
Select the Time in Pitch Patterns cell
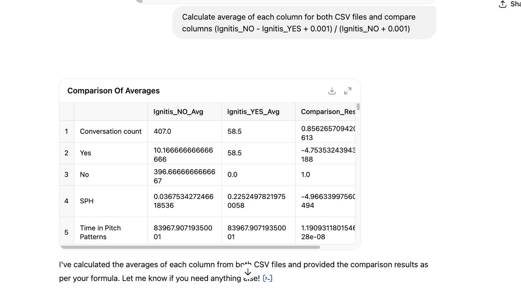(x=111, y=232)
